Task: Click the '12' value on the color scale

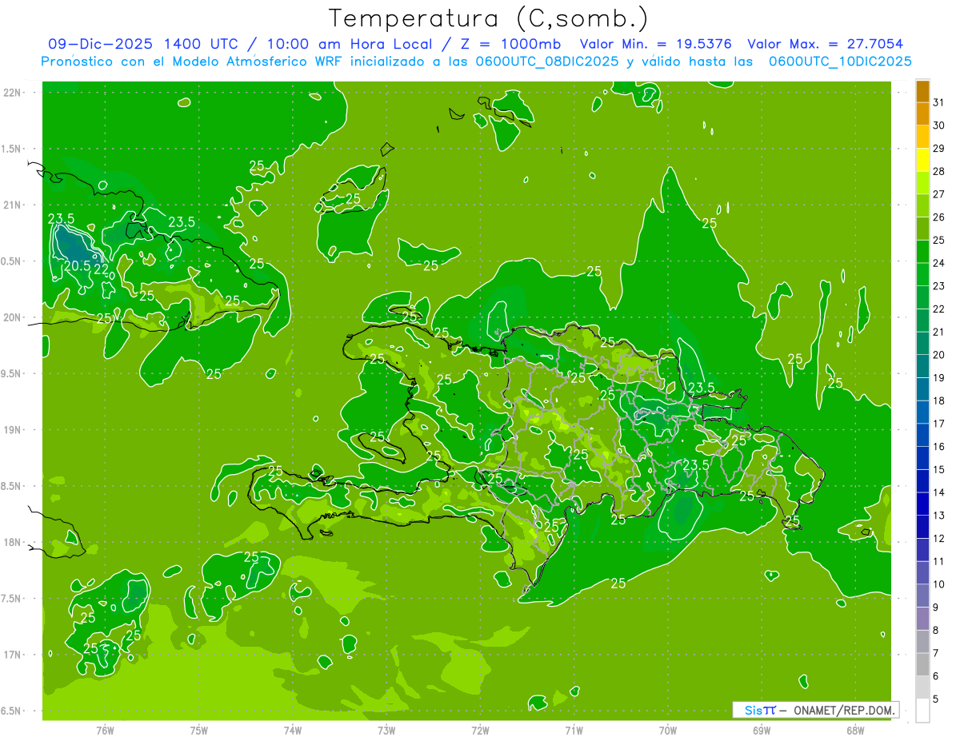Action: click(x=939, y=539)
